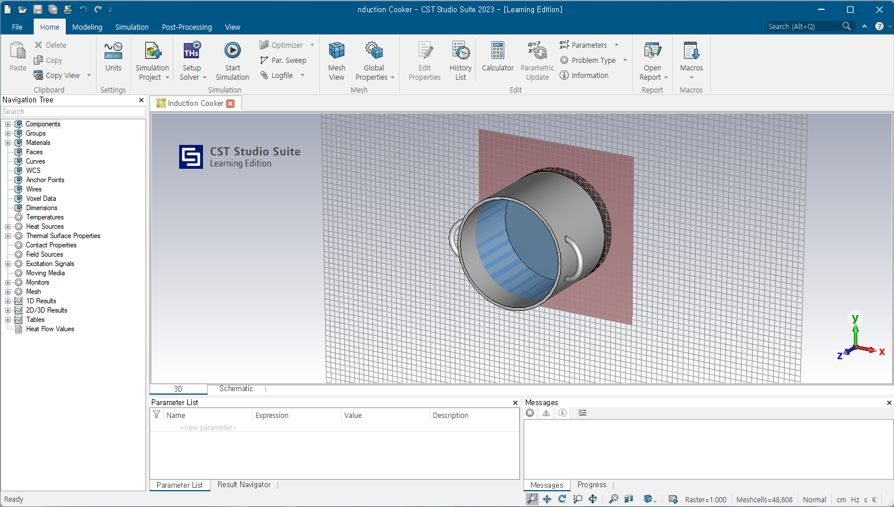Switch to the Schematic tab

coord(236,389)
